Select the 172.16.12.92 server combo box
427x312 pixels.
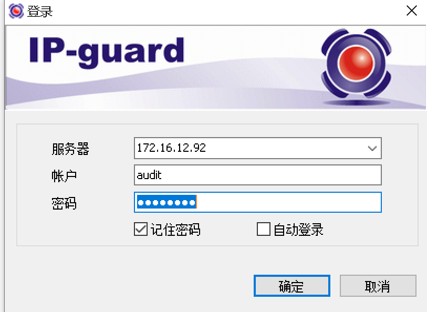pyautogui.click(x=257, y=148)
